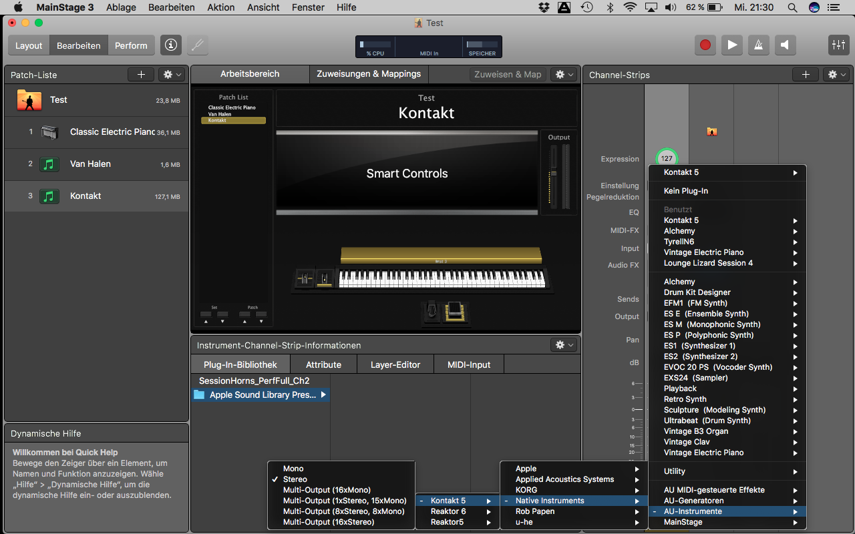855x534 pixels.
Task: Open the workspace gear menu beside Zuweisen & Map
Action: click(x=563, y=75)
